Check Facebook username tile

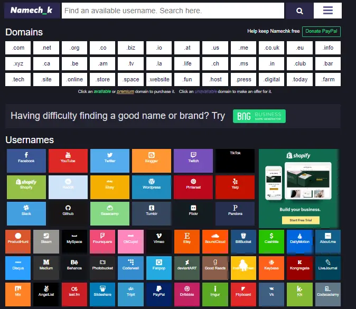point(26,161)
